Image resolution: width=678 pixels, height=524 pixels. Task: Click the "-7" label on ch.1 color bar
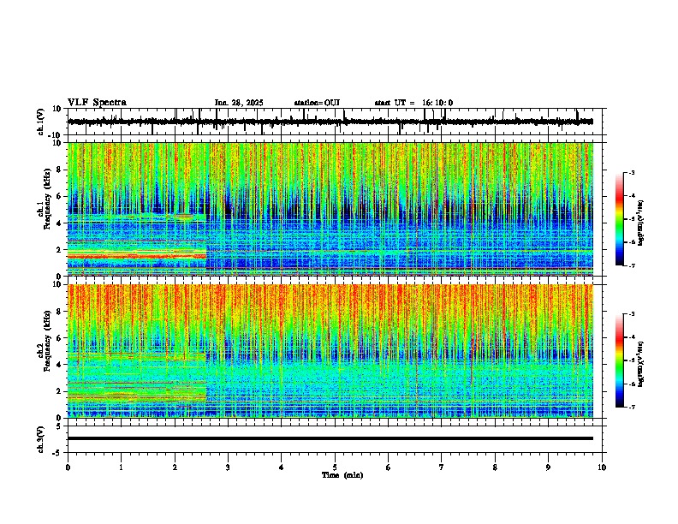(x=632, y=265)
